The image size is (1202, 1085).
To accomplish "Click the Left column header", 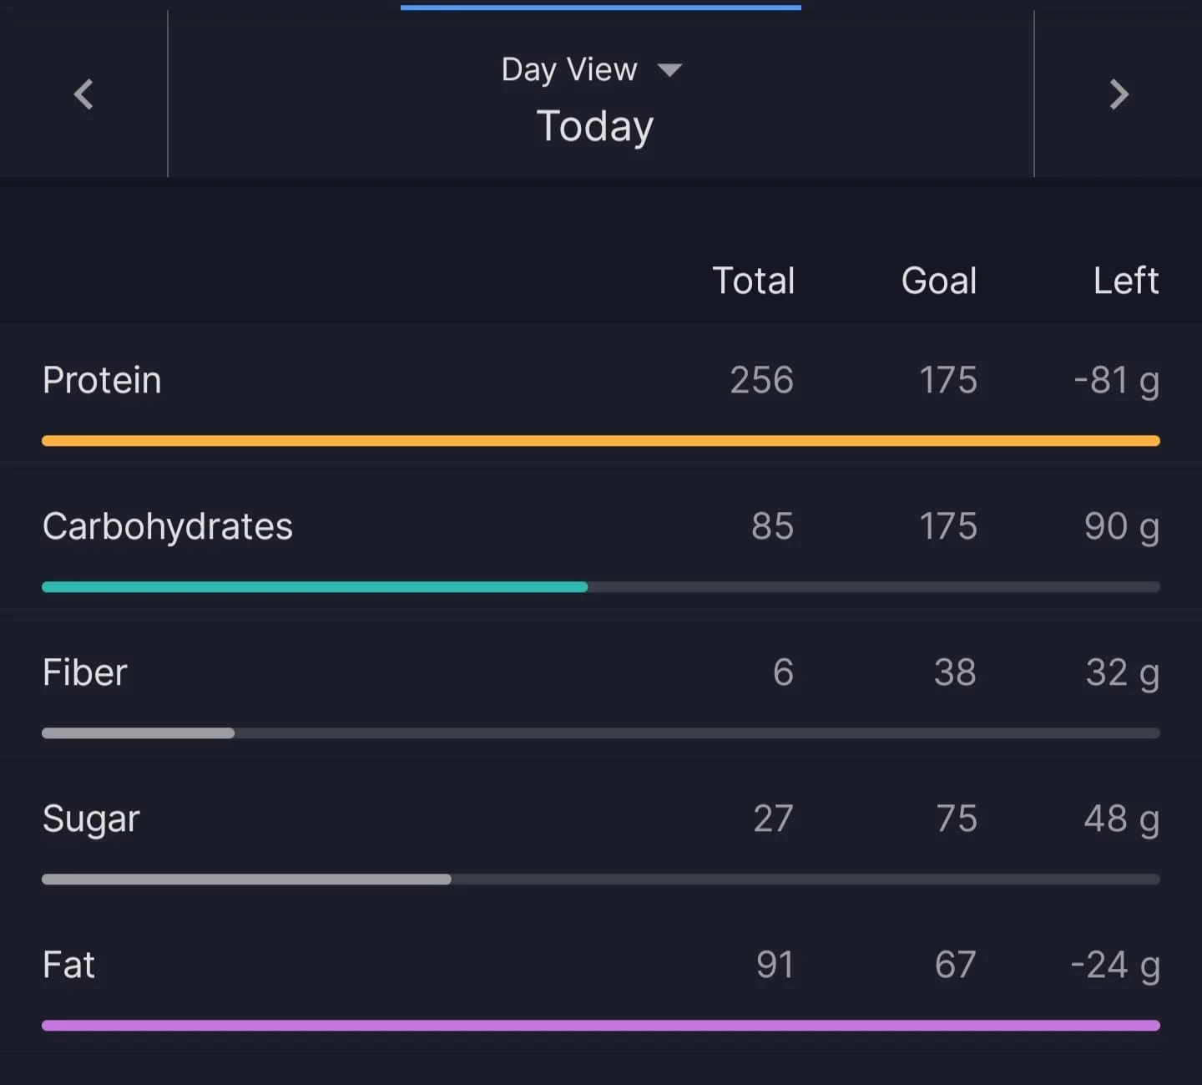I will (x=1126, y=281).
